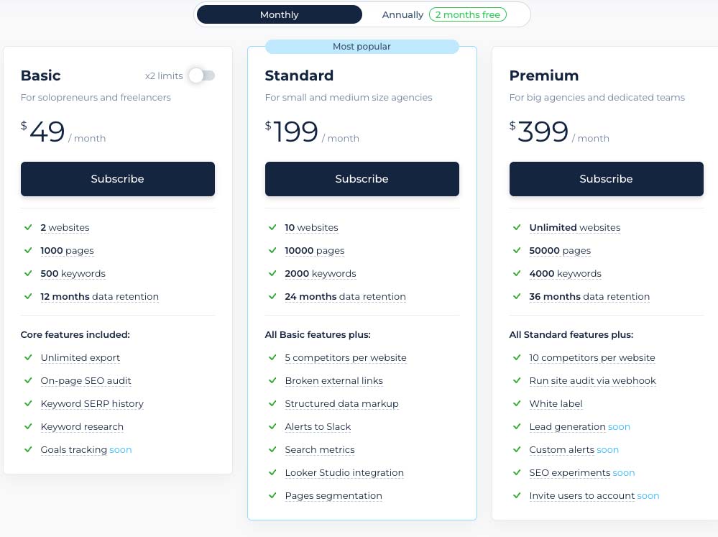
Task: Select the Monthly billing tab
Action: pyautogui.click(x=279, y=14)
